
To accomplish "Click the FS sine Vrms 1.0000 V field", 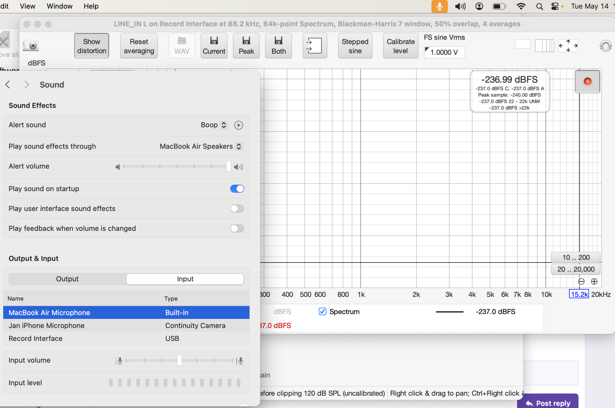I will 444,52.
